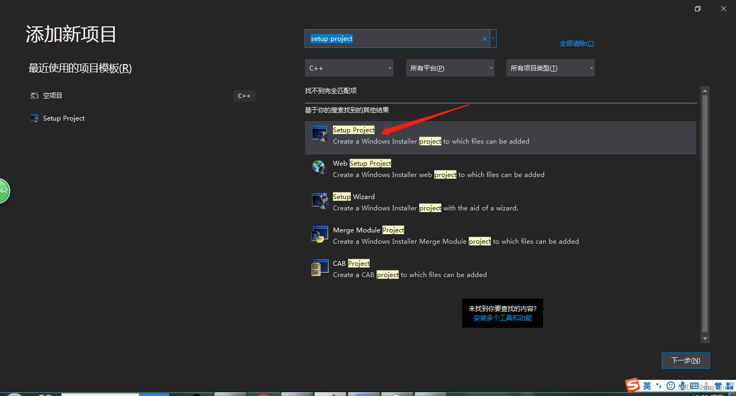Open the C++ language filter dropdown
736x396 pixels.
pyautogui.click(x=349, y=68)
